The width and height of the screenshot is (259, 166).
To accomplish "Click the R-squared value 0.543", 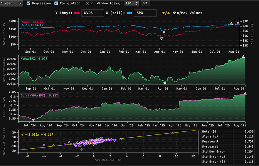I will 249,146.
